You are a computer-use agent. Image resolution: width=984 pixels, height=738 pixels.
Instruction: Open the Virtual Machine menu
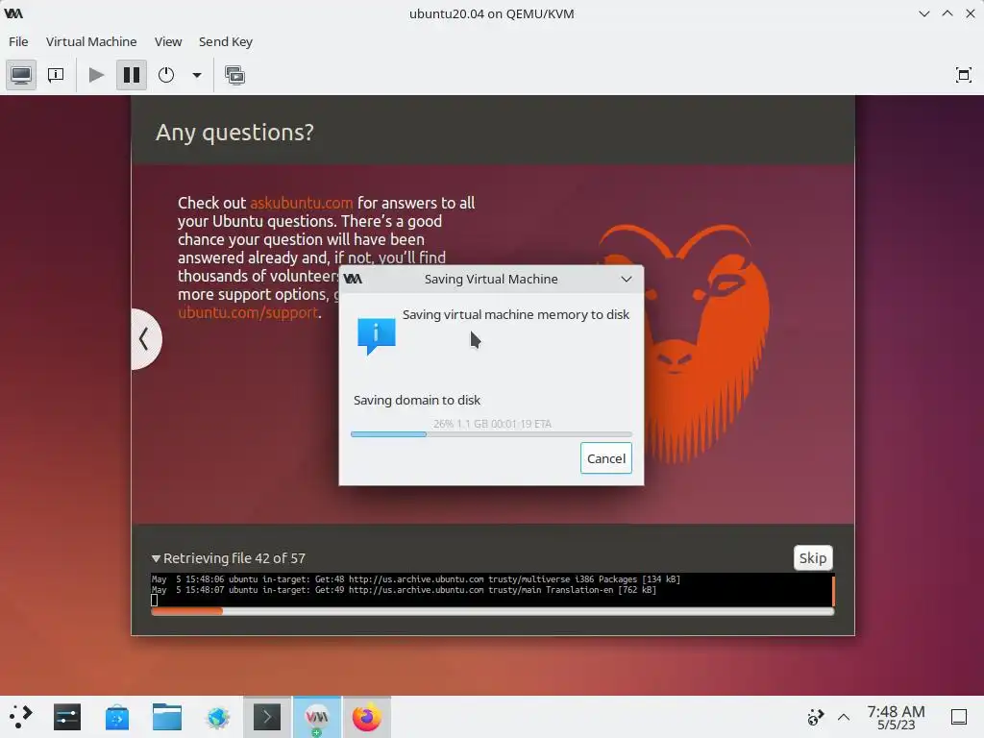click(91, 41)
